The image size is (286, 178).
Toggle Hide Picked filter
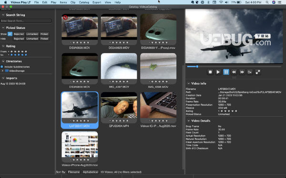[44, 39]
